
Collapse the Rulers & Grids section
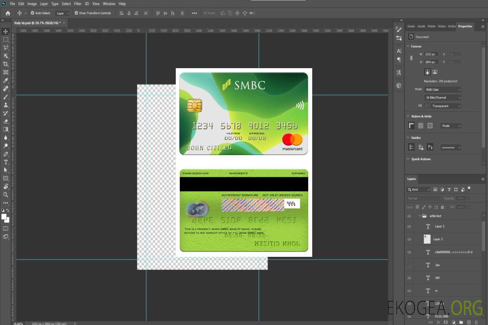pos(408,116)
